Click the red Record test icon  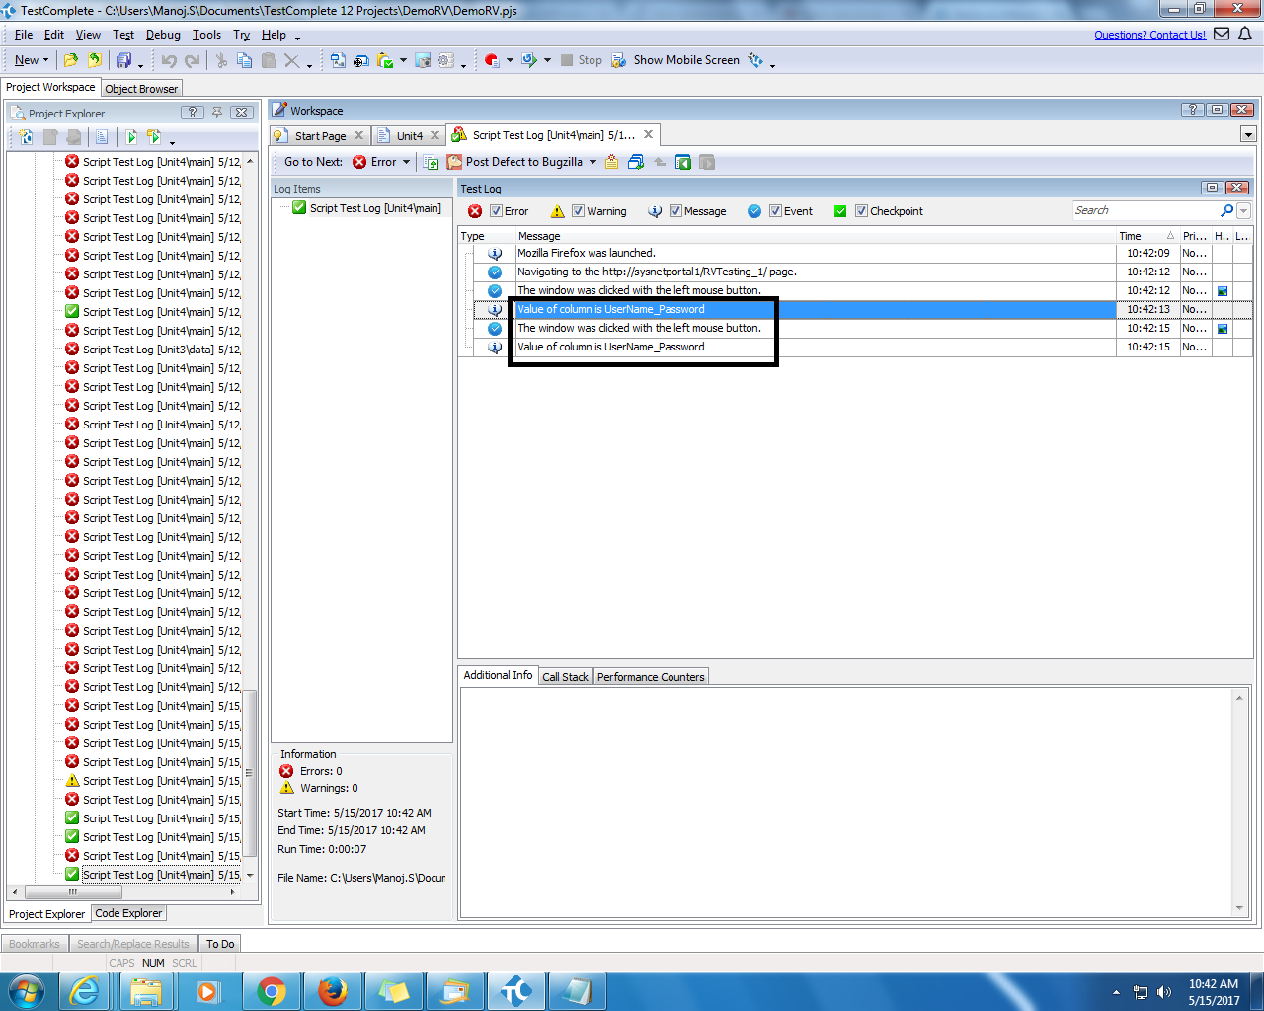[x=492, y=60]
